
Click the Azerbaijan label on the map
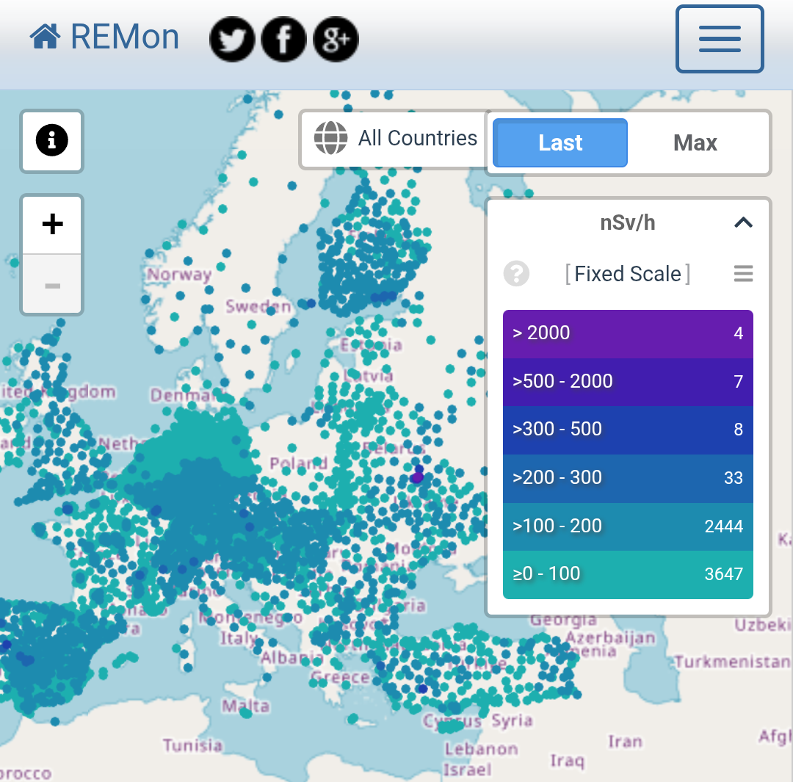click(x=610, y=637)
